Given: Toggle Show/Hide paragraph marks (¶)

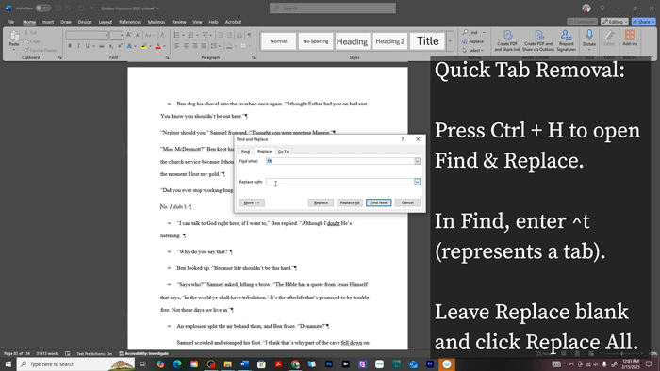Looking at the screenshot, I should (x=249, y=35).
